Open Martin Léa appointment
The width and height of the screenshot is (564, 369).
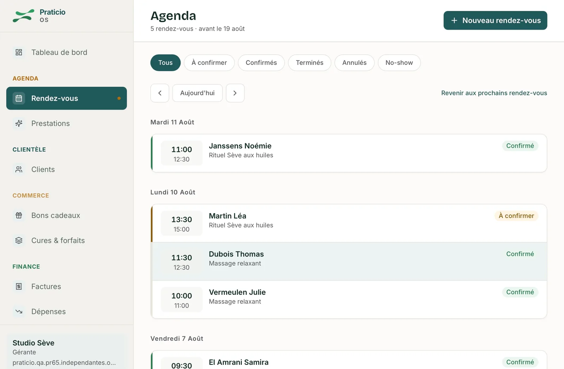(349, 223)
